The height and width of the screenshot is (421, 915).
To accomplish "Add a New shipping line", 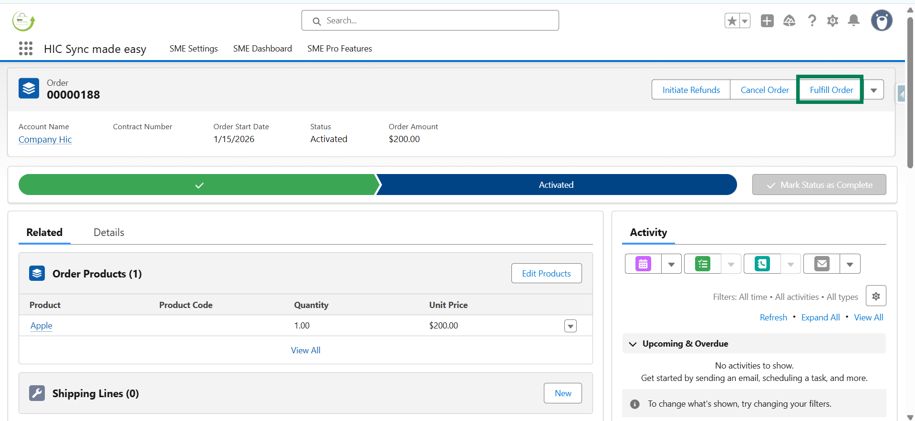I will point(563,393).
